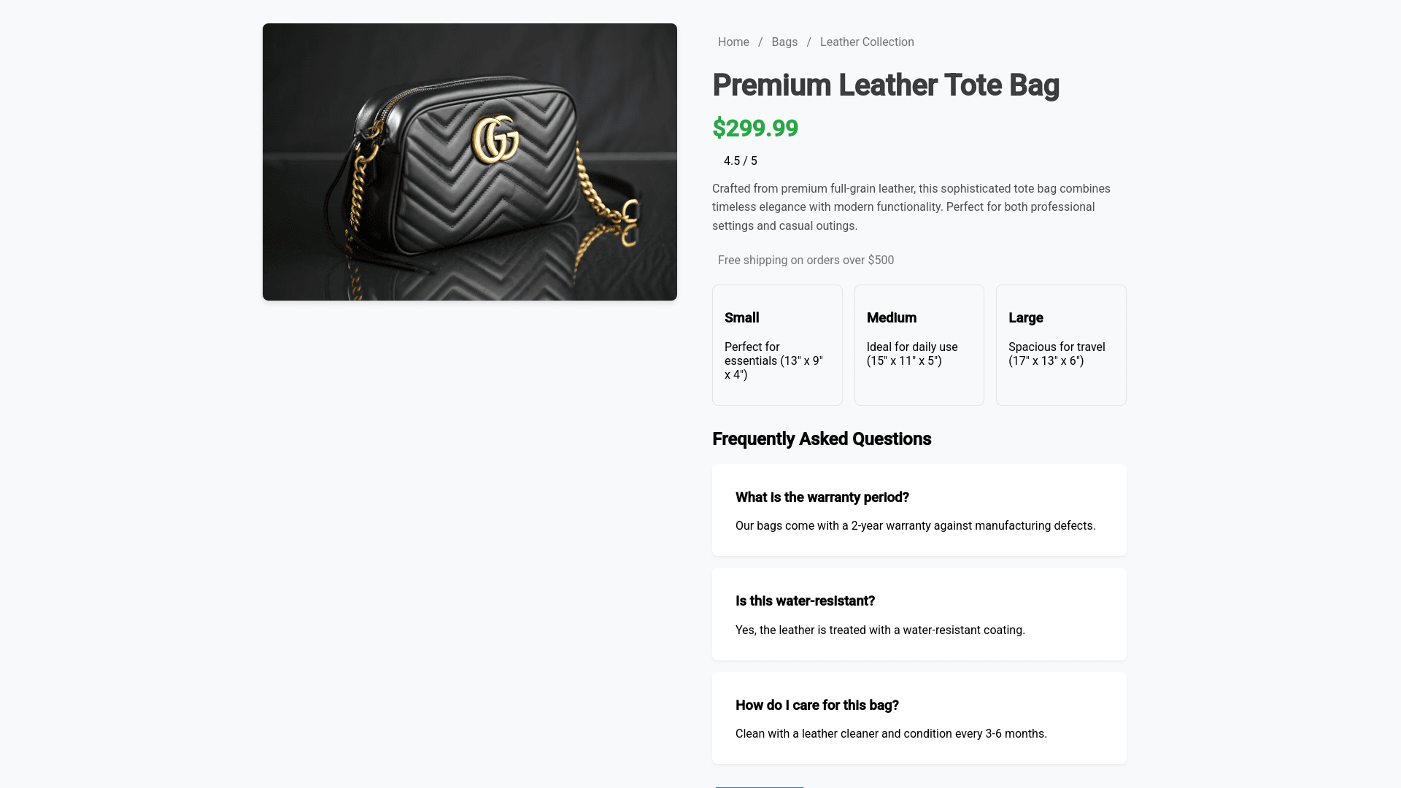This screenshot has height=788, width=1401.
Task: Click the 2-year warranty answer text
Action: pyautogui.click(x=915, y=526)
